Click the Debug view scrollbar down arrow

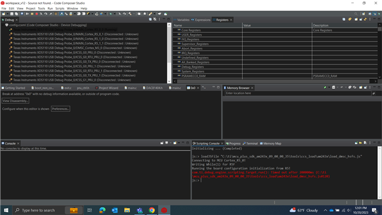[169, 81]
